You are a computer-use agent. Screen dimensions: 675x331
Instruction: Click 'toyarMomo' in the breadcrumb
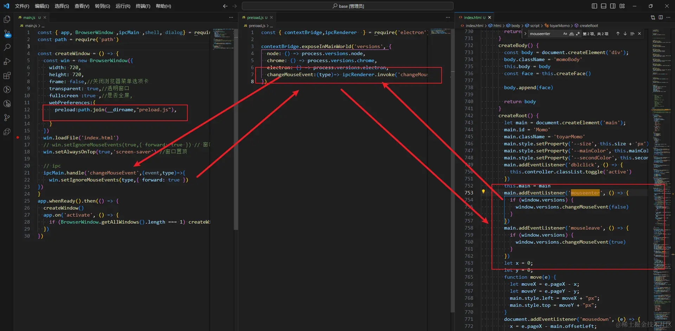click(559, 26)
